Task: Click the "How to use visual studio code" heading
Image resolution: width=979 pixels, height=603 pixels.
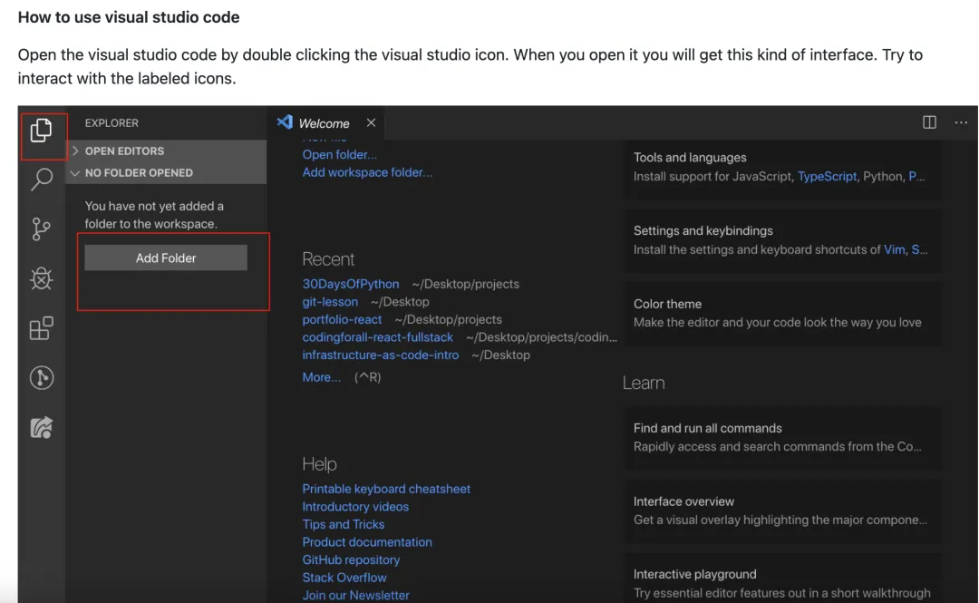Action: pyautogui.click(x=129, y=17)
